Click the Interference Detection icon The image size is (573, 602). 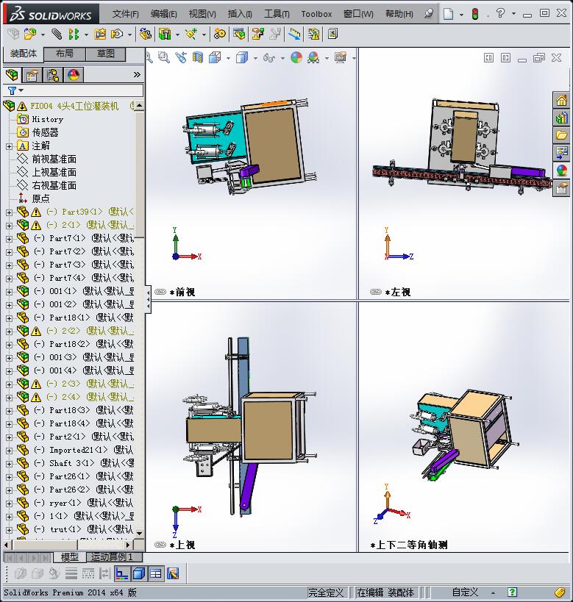[313, 34]
